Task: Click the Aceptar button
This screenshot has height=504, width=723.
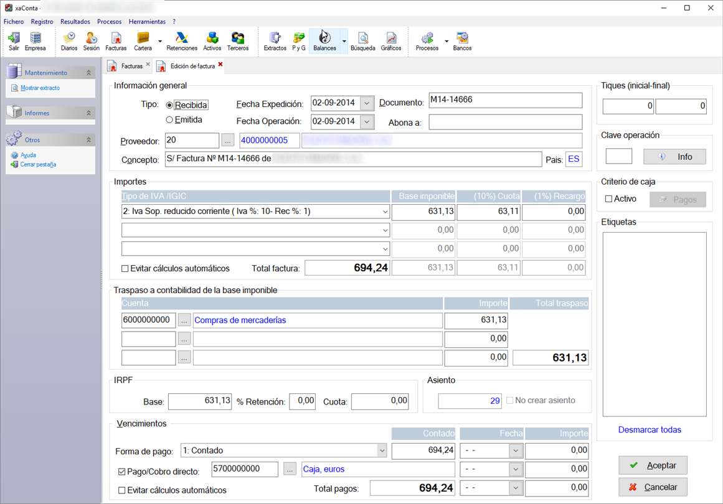Action: tap(653, 465)
